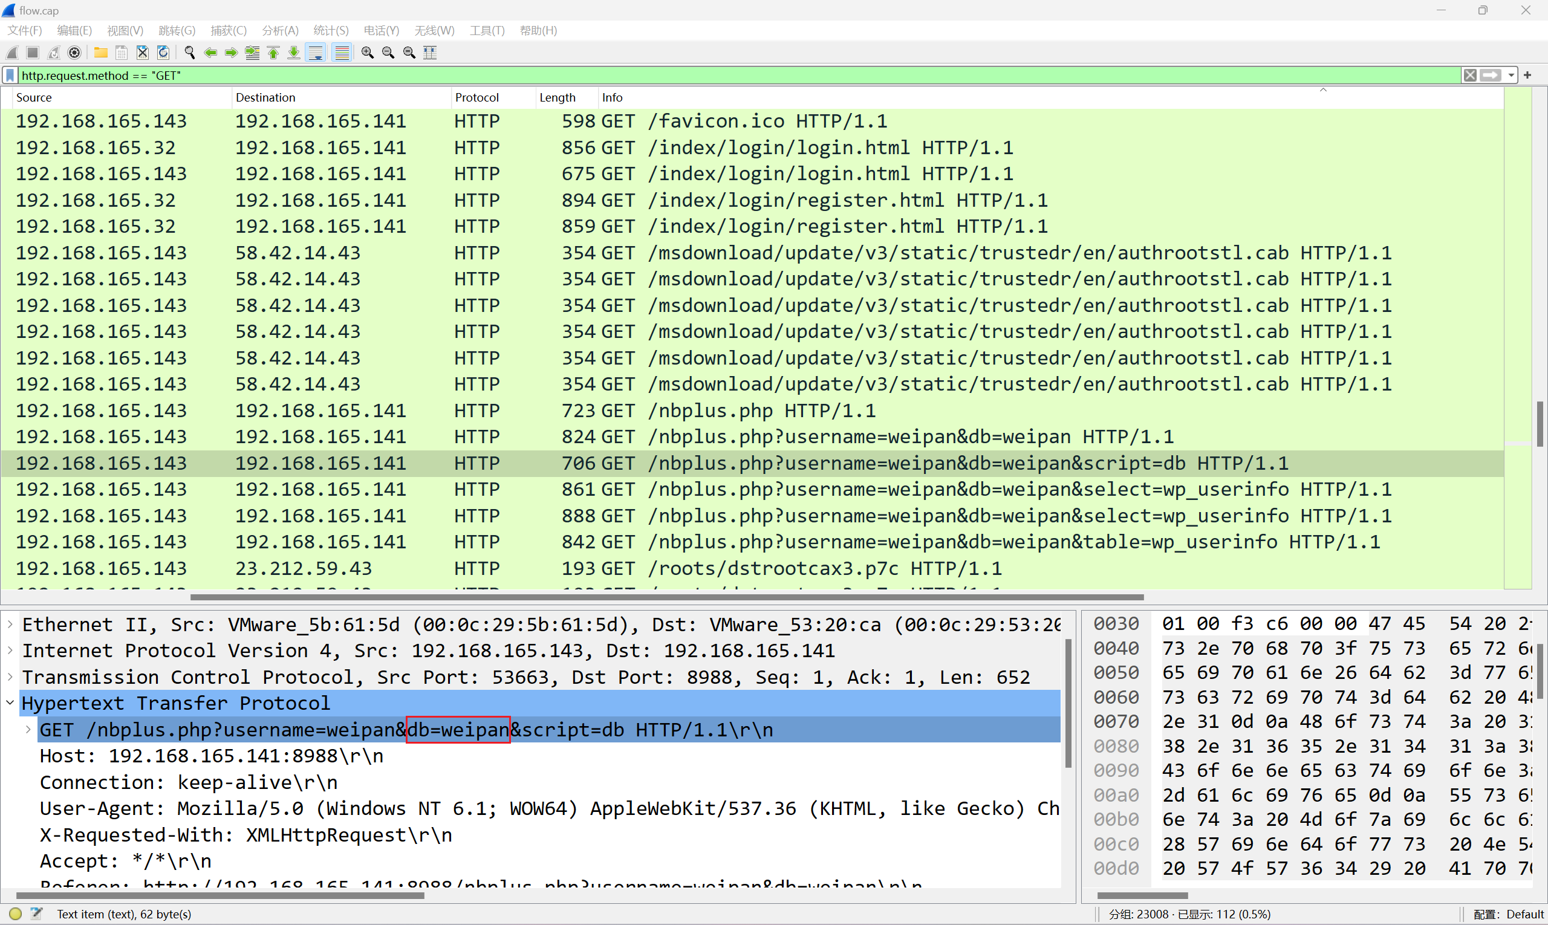Select packet with table=wp_userinfo request
The height and width of the screenshot is (925, 1548).
pos(752,542)
